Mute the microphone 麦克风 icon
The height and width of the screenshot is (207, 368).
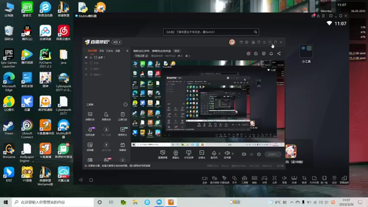point(214,153)
